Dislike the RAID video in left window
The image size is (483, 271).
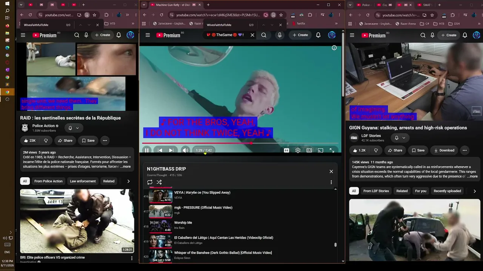[x=46, y=140]
